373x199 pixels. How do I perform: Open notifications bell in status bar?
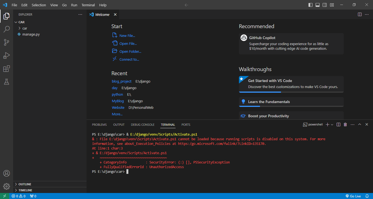[367, 196]
